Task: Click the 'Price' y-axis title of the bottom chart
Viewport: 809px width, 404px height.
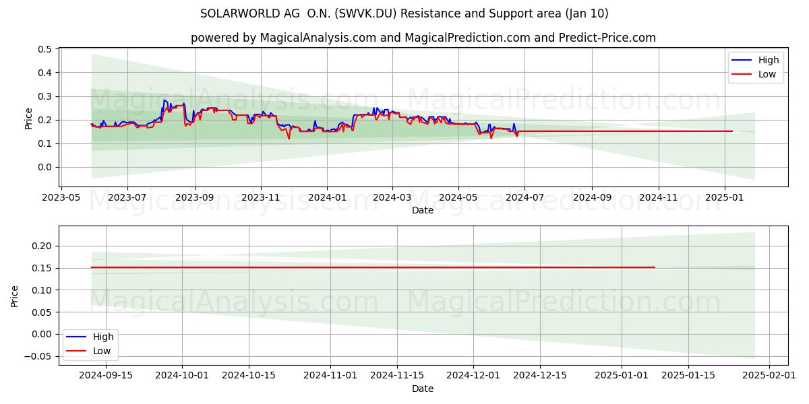Action: point(15,296)
